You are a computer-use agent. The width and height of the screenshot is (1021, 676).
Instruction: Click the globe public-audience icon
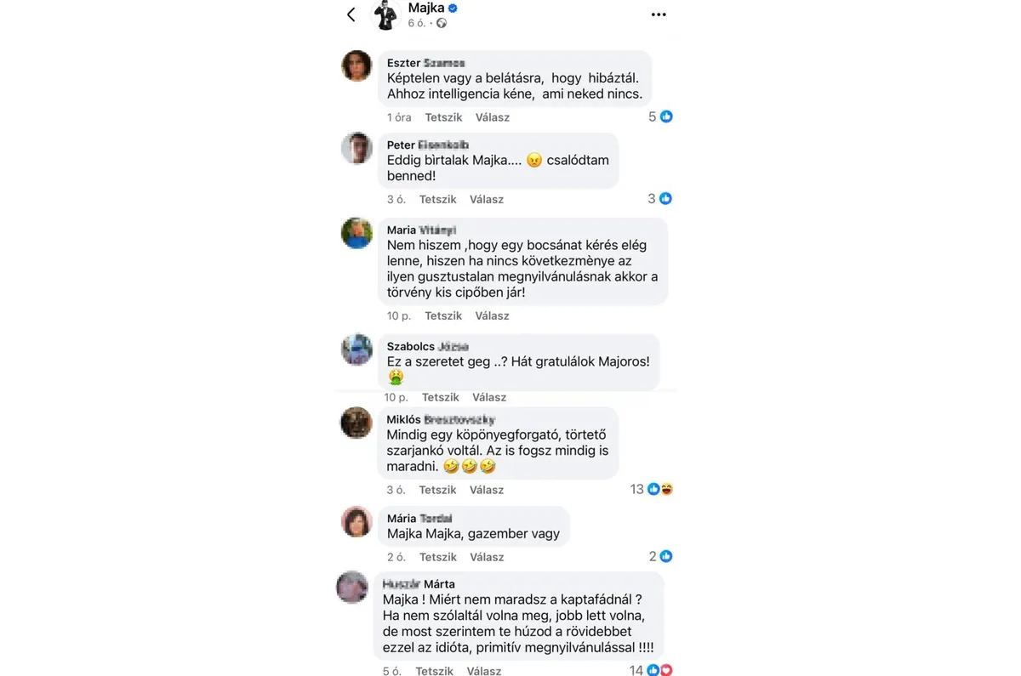pos(442,24)
